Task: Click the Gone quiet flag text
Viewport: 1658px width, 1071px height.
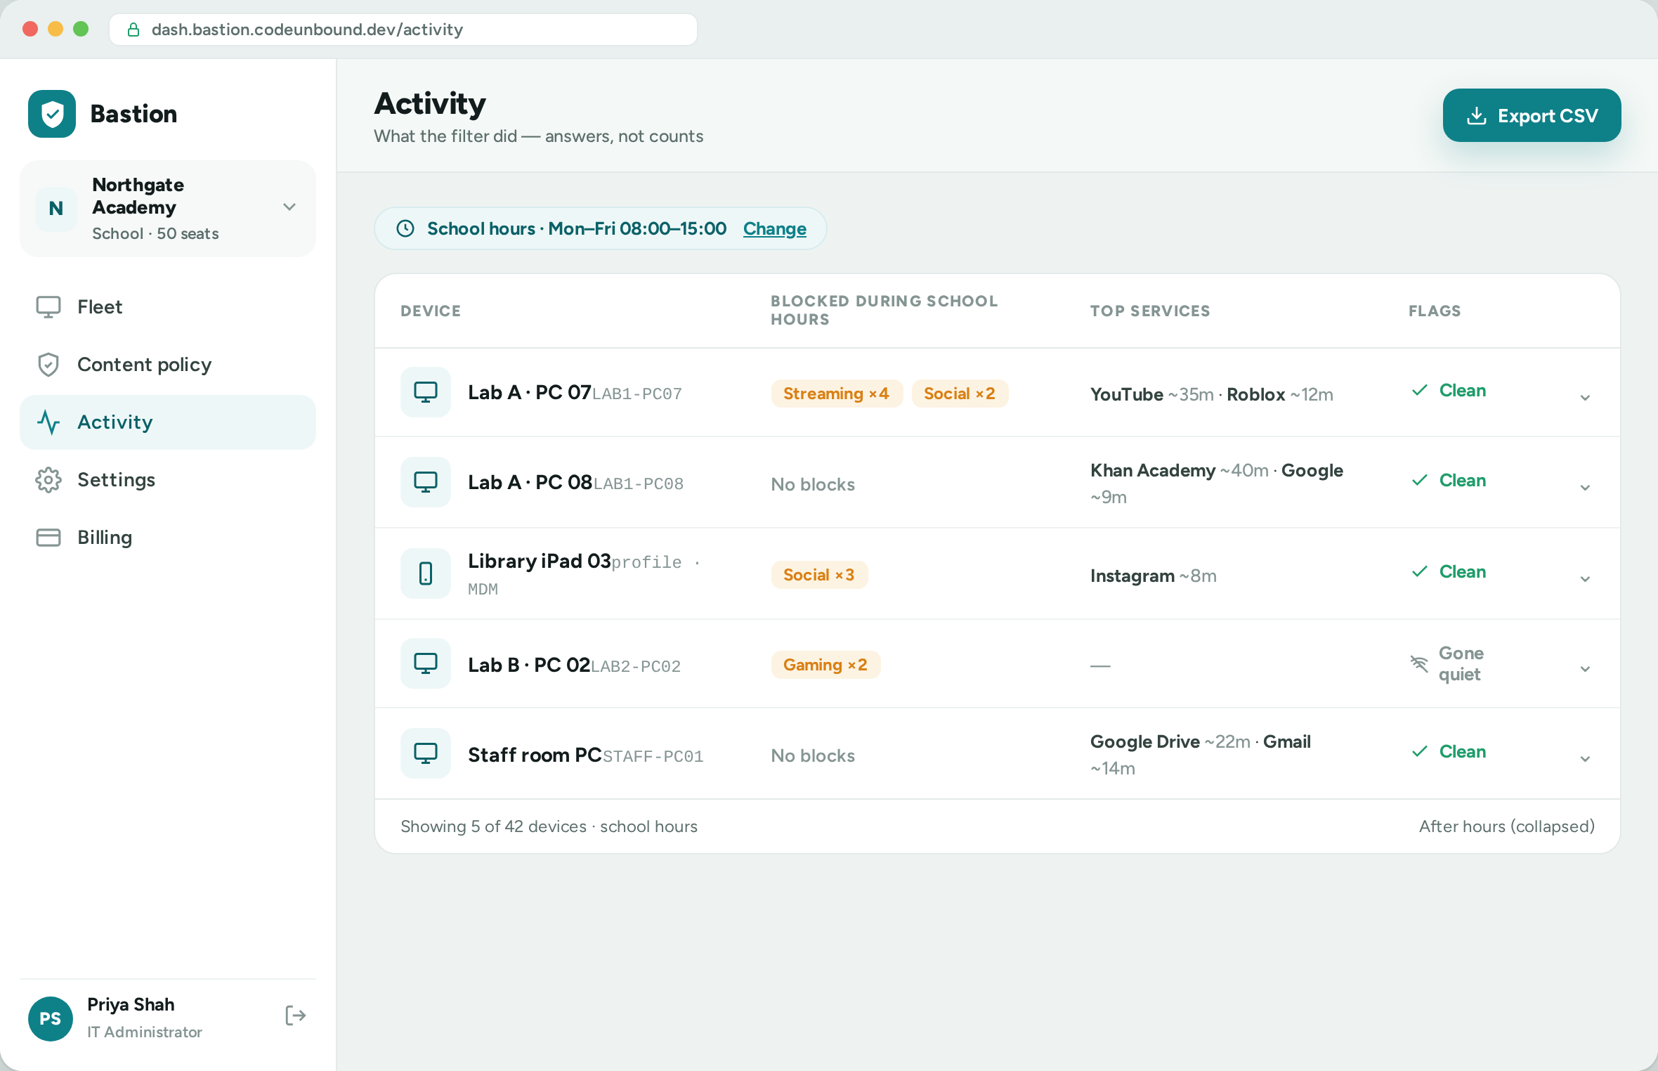Action: pos(1461,663)
